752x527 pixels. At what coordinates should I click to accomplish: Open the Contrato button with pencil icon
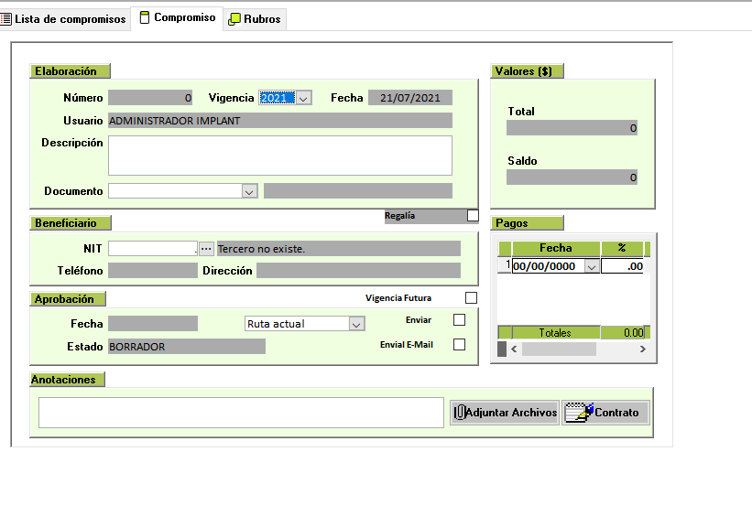tap(605, 413)
